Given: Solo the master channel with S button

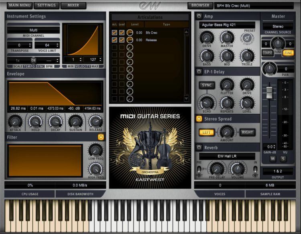Looking at the screenshot, I should [x=282, y=159].
